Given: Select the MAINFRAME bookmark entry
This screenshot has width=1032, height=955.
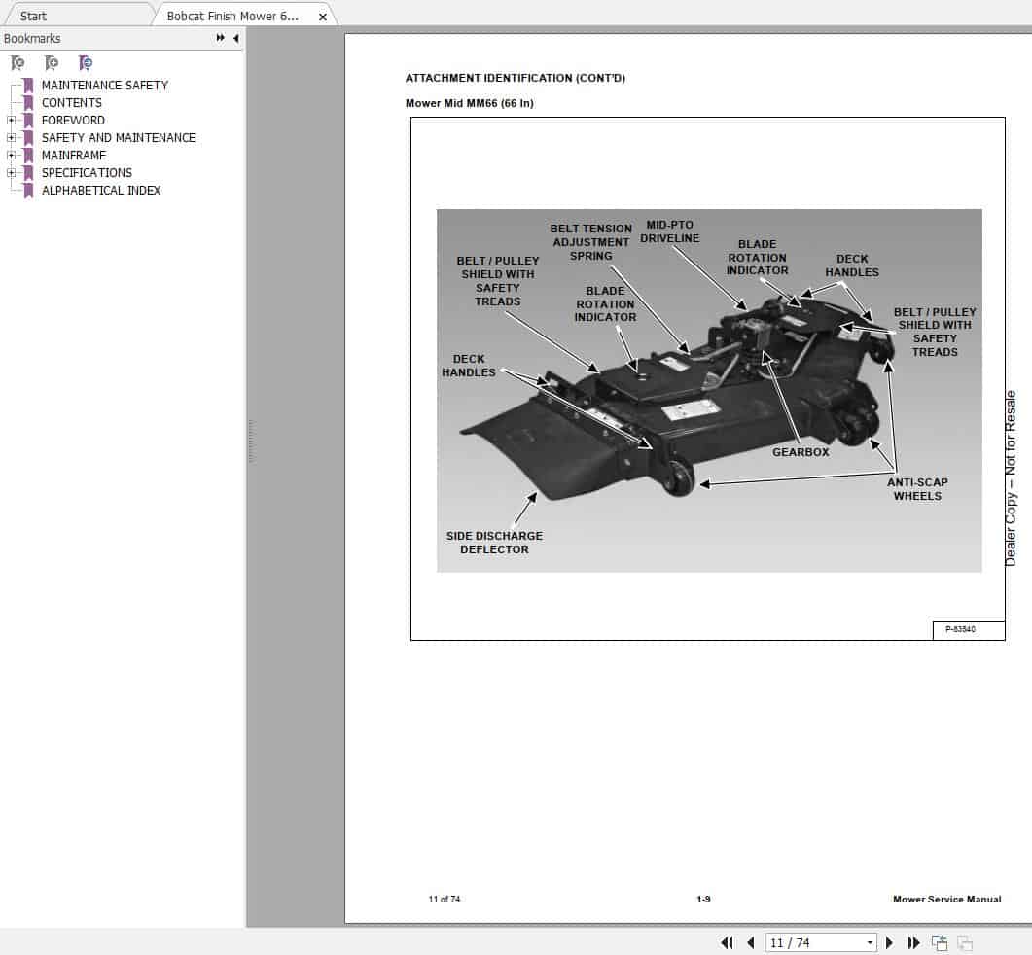Looking at the screenshot, I should tap(74, 155).
